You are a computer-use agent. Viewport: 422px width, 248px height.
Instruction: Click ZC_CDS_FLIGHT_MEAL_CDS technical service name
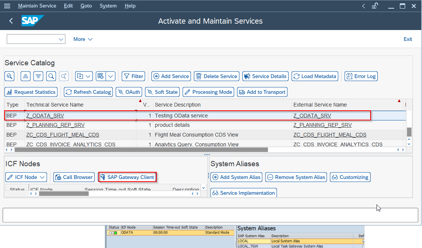63,135
